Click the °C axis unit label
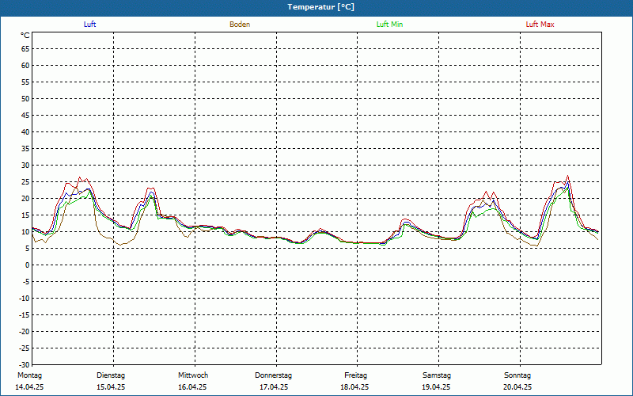The width and height of the screenshot is (633, 396). (x=25, y=36)
